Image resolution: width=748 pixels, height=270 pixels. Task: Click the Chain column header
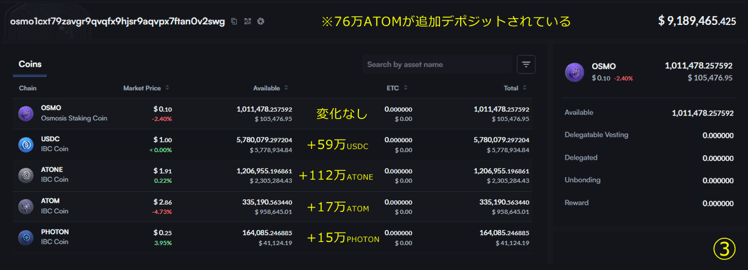click(x=28, y=88)
